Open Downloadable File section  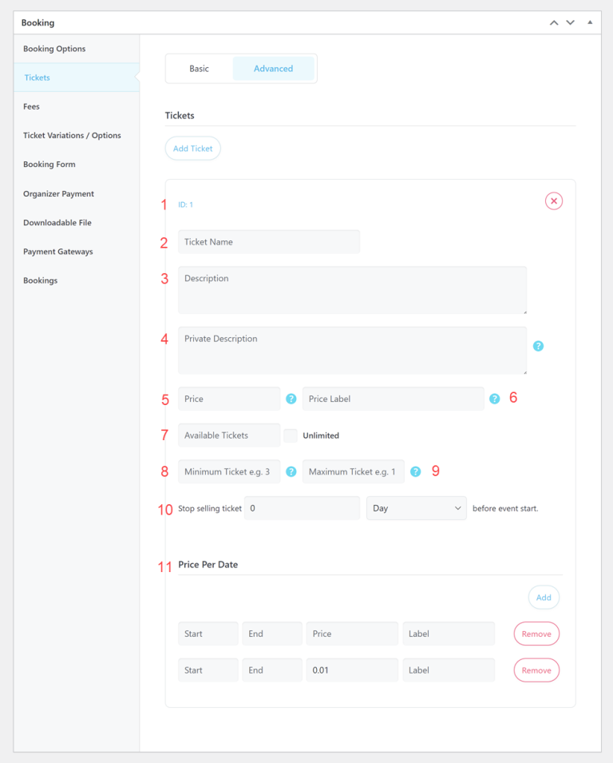pyautogui.click(x=77, y=222)
